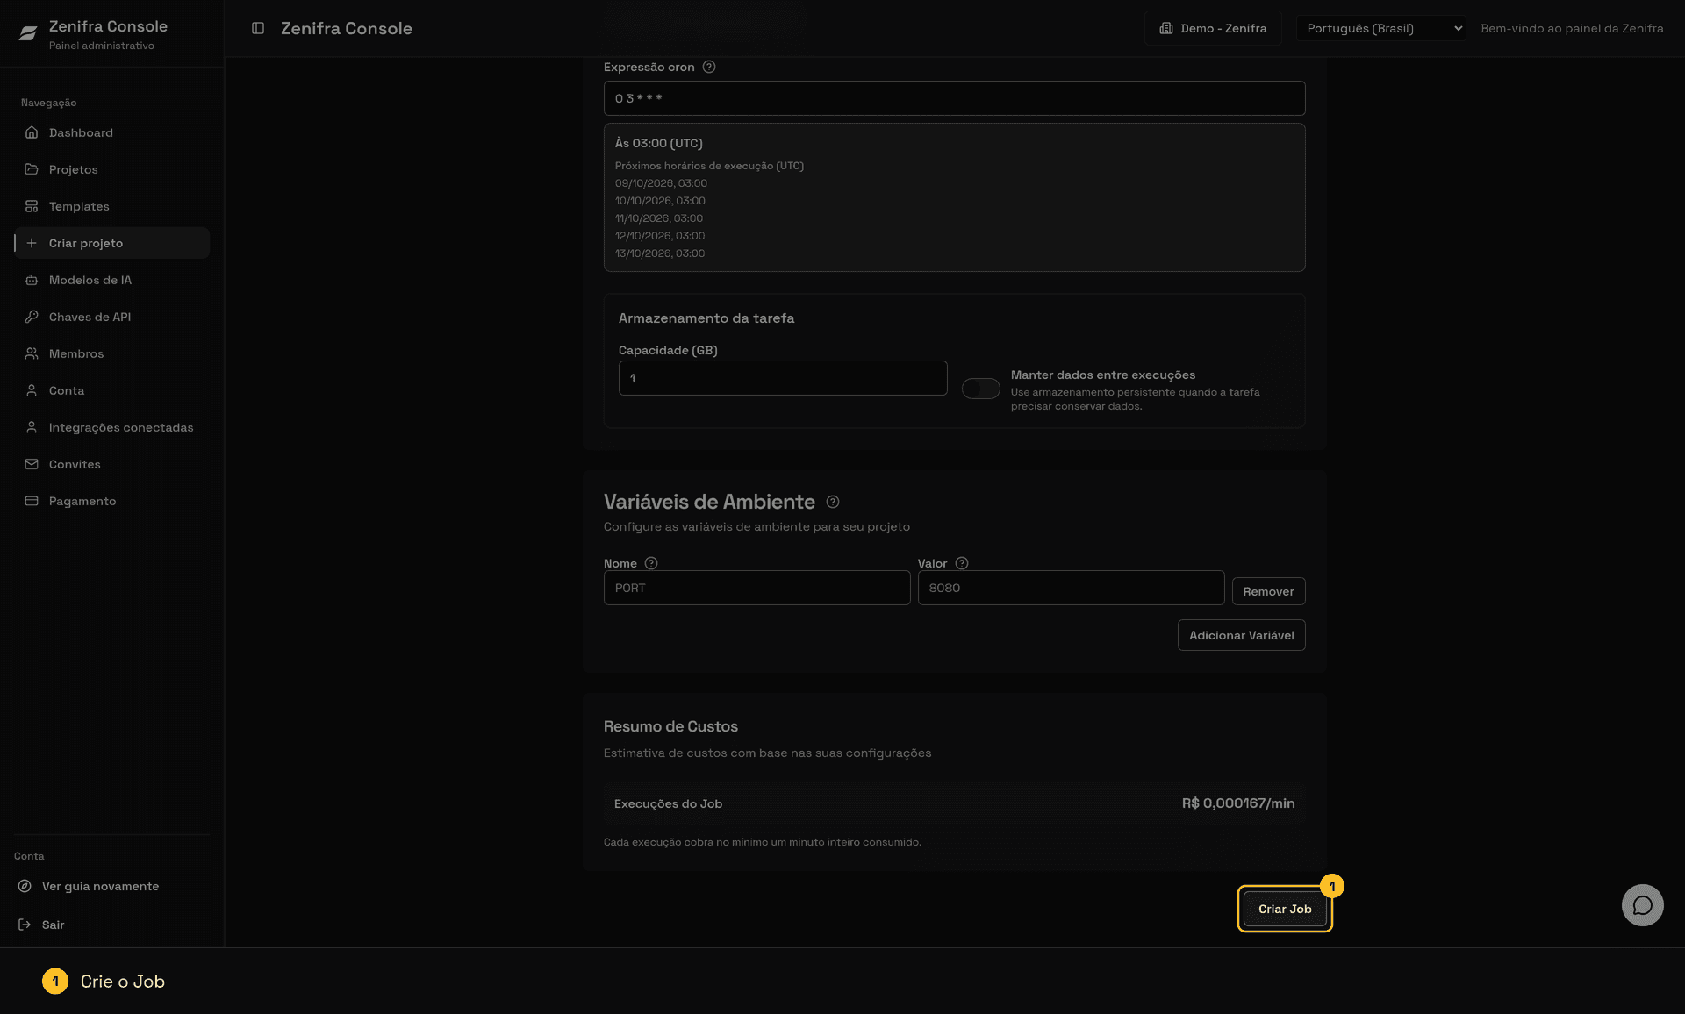Viewport: 1685px width, 1014px height.
Task: Open Templates in the navigation
Action: (x=112, y=206)
